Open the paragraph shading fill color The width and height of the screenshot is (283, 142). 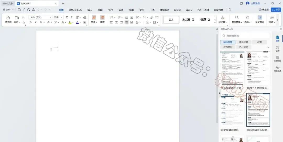(x=147, y=22)
